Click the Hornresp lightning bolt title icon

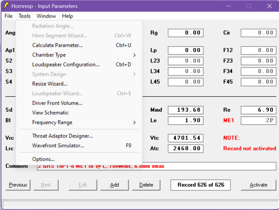tap(6, 6)
